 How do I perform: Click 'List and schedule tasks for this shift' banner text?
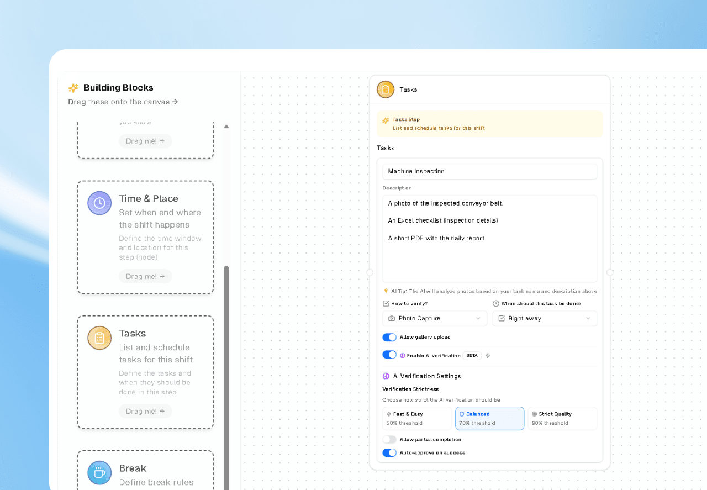click(x=439, y=128)
